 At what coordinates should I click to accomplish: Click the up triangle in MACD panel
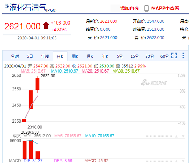[176, 161]
